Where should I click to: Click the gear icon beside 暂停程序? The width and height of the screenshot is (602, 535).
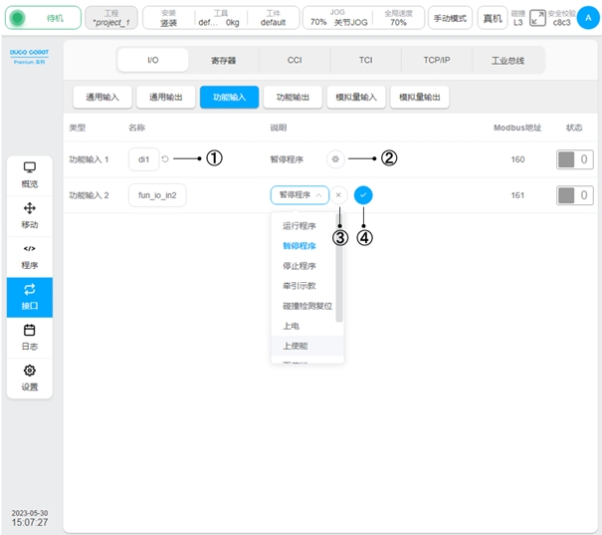click(335, 158)
